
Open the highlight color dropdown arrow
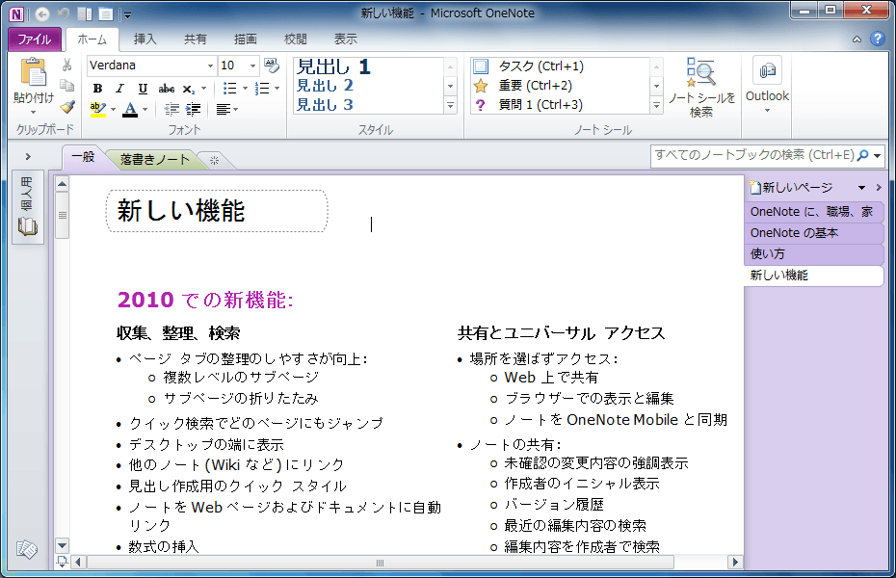pyautogui.click(x=113, y=109)
